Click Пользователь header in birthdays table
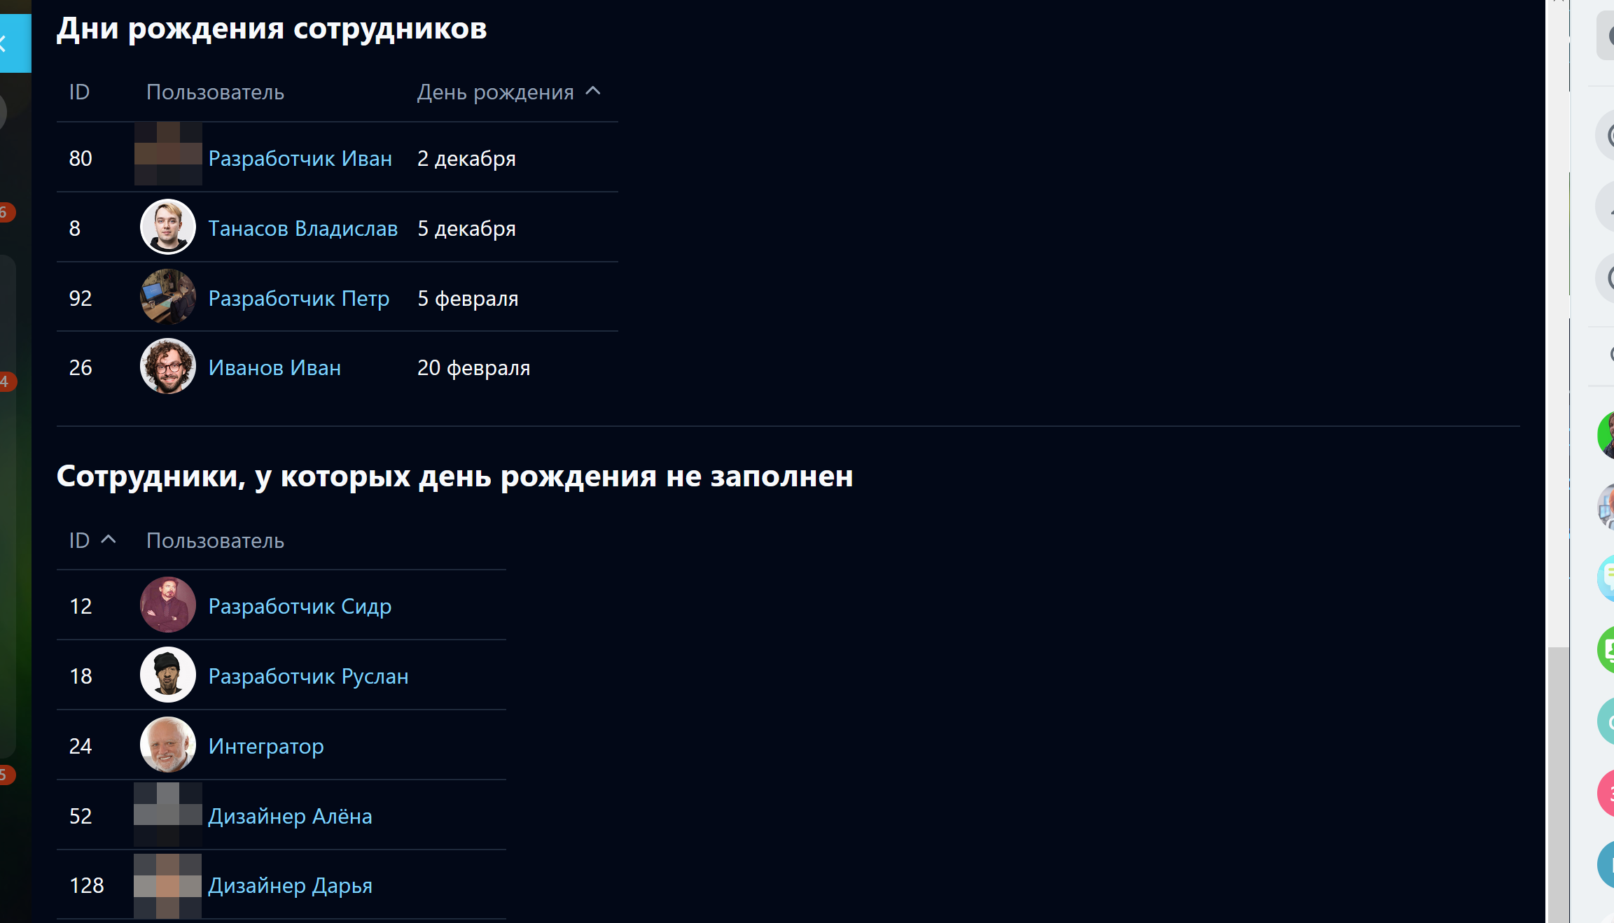The image size is (1614, 923). [x=215, y=92]
